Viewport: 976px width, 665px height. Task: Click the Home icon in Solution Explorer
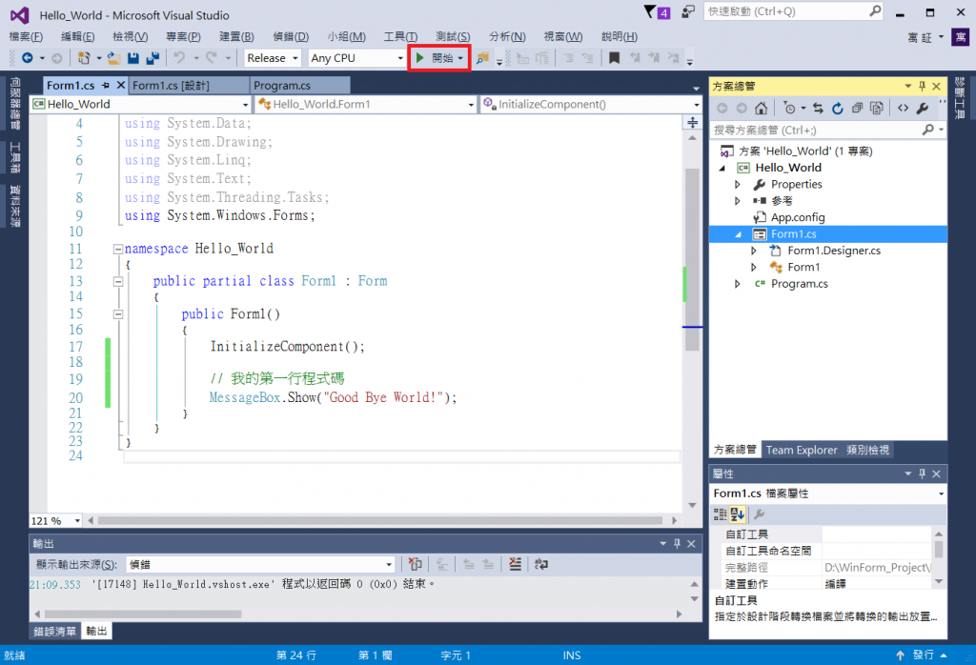point(761,108)
